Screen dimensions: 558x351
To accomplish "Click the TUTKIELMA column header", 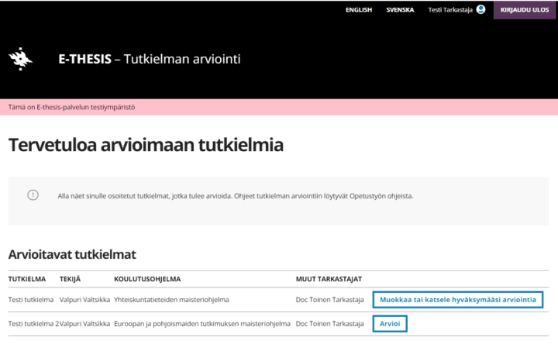I will point(27,279).
